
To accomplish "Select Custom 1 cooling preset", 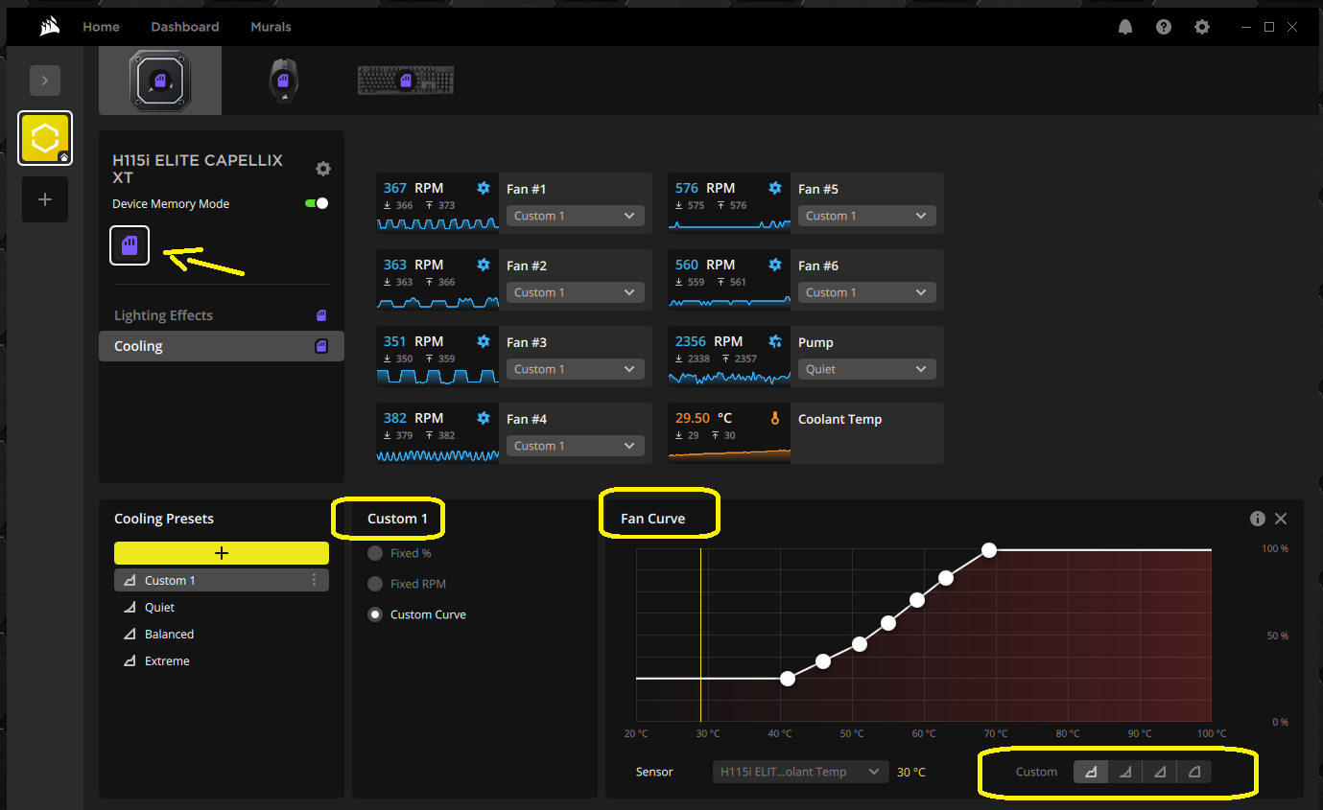I will pyautogui.click(x=222, y=580).
